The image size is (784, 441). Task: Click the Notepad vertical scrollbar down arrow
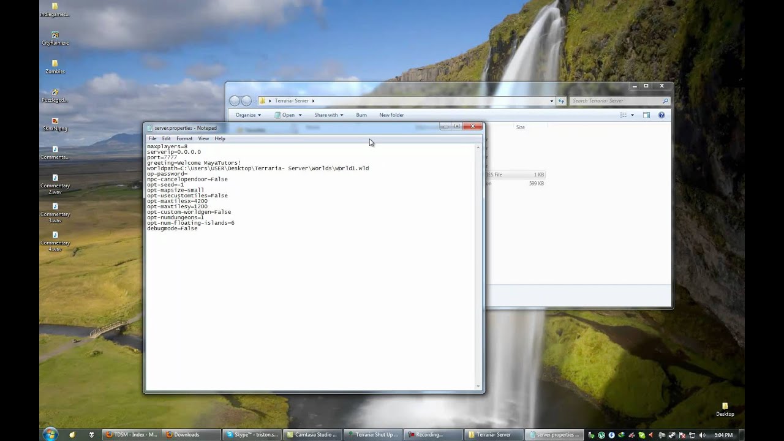coord(478,386)
